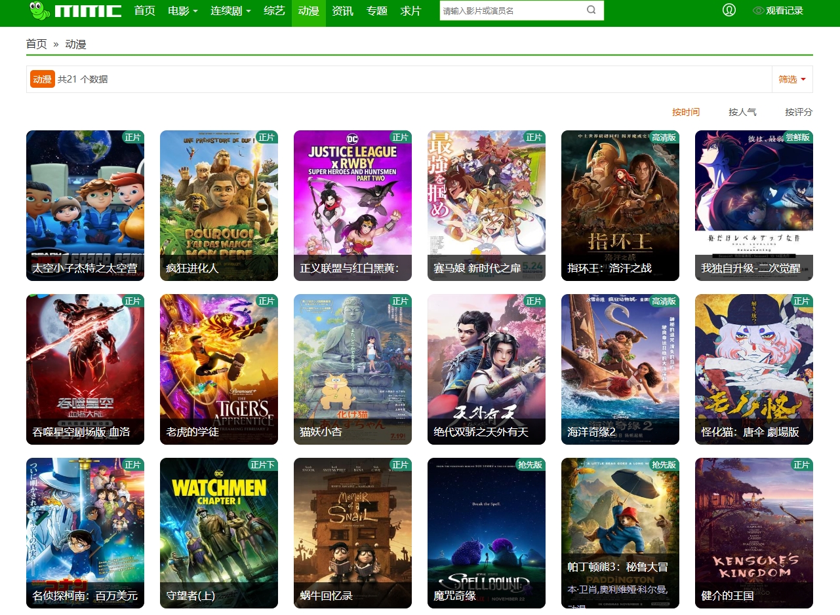Open the 赛马娘 新时代之扉 poster
Screen dimensions: 840x615
click(487, 206)
